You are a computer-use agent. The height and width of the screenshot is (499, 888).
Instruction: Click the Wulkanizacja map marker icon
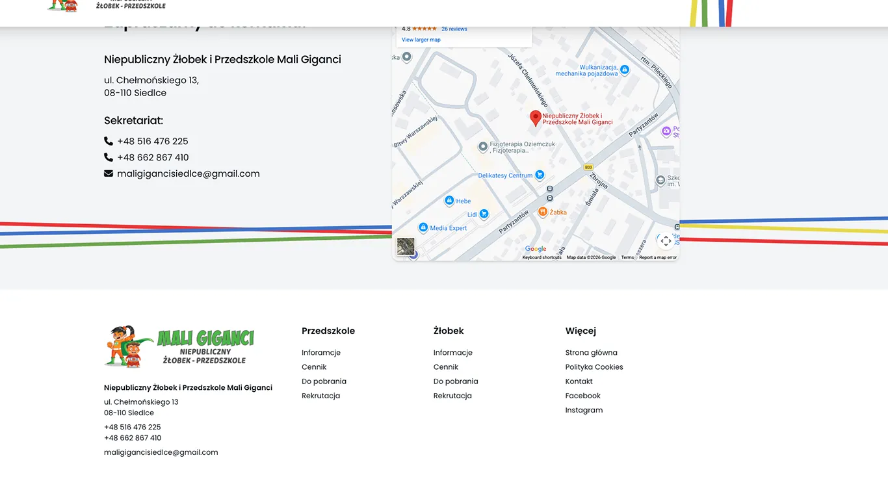tap(624, 70)
